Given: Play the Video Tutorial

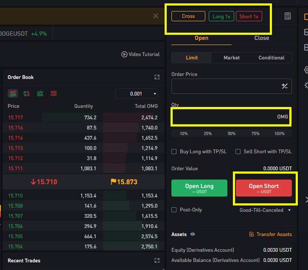Looking at the screenshot, I should click(x=140, y=54).
